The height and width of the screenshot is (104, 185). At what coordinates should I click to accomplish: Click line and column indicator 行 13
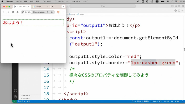click(140, 101)
